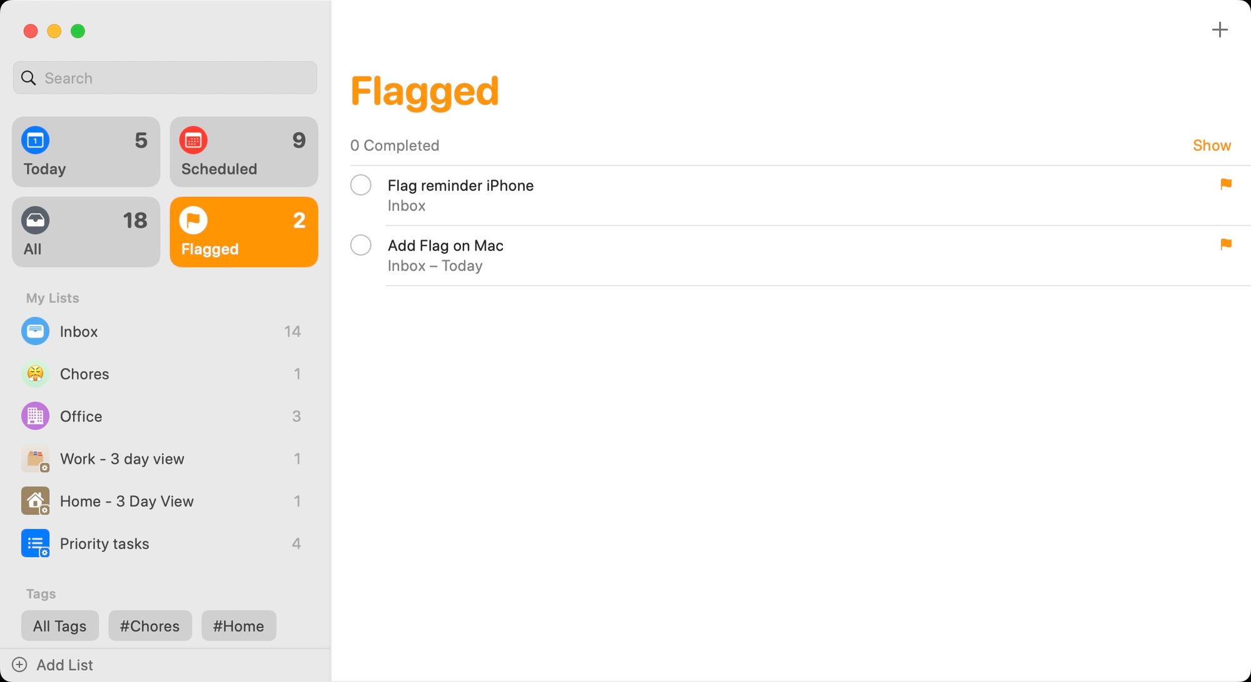Toggle completion circle for Add Flag on Mac
Image resolution: width=1251 pixels, height=682 pixels.
(x=362, y=245)
